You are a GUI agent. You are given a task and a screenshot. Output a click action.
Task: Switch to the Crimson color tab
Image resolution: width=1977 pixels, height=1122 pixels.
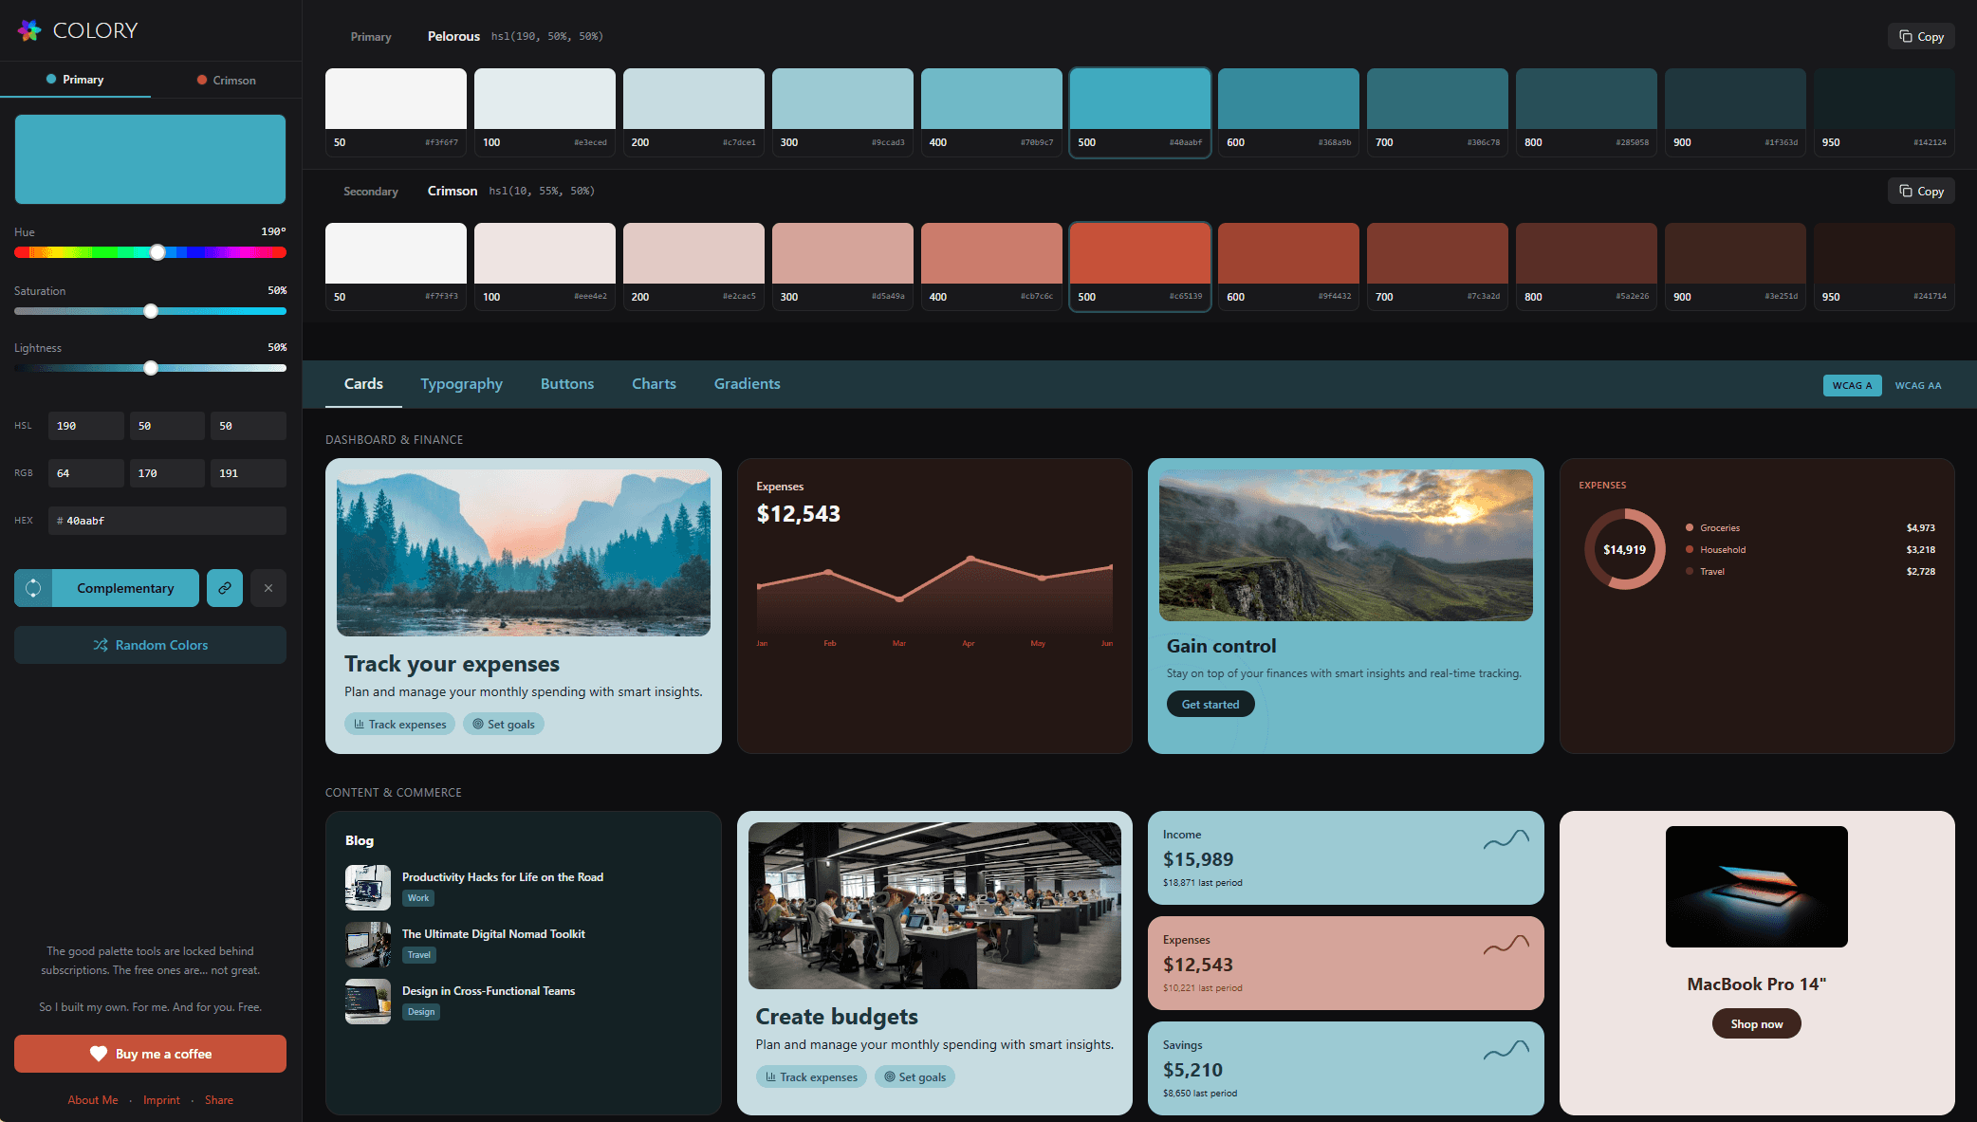click(226, 80)
